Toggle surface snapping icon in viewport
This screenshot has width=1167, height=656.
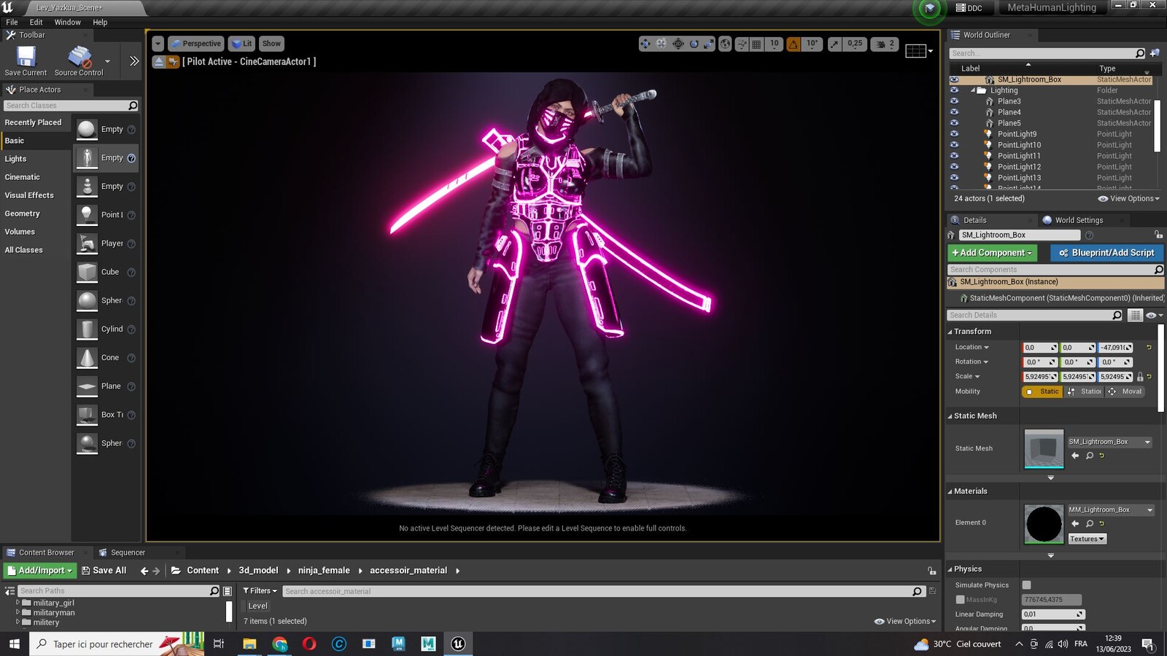[742, 44]
